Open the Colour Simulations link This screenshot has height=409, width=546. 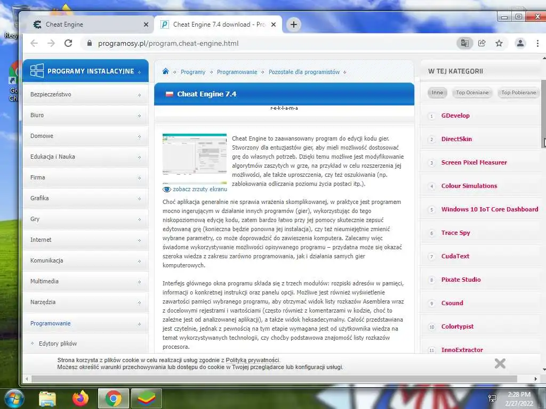click(x=469, y=186)
